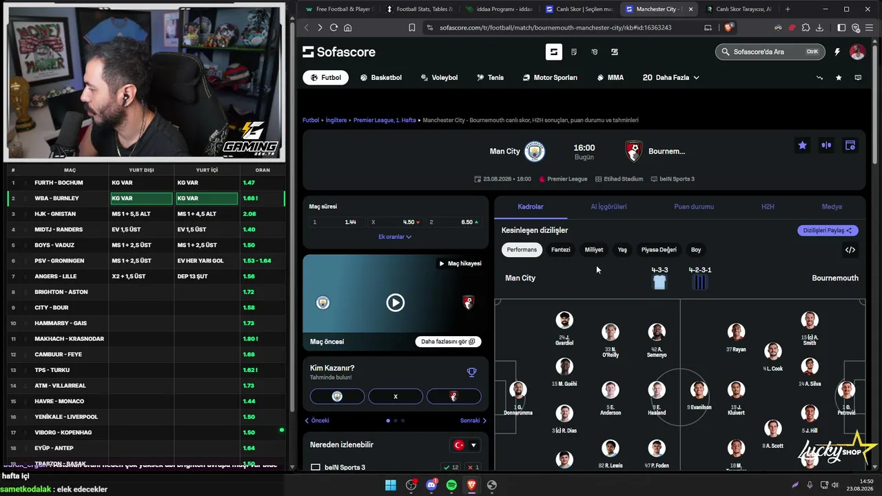
Task: Open Brave browser from the taskbar
Action: point(471,485)
